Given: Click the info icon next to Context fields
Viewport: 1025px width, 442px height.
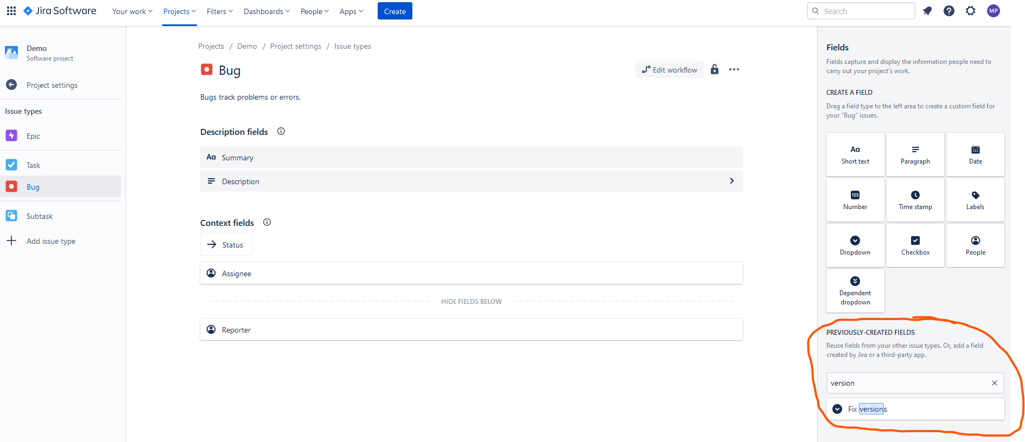Looking at the screenshot, I should (x=267, y=222).
